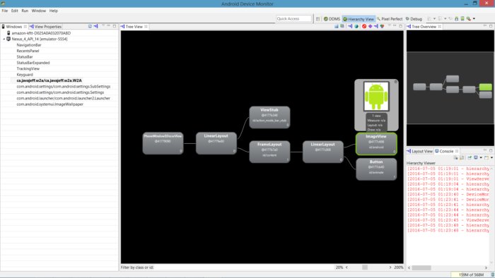Click the save as PNG icon in Tree View
The image size is (495, 278).
point(337,26)
